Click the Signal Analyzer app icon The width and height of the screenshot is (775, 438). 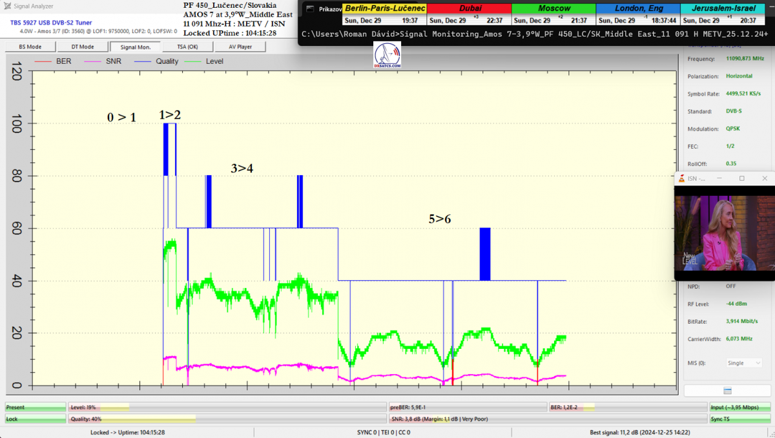[x=8, y=6]
